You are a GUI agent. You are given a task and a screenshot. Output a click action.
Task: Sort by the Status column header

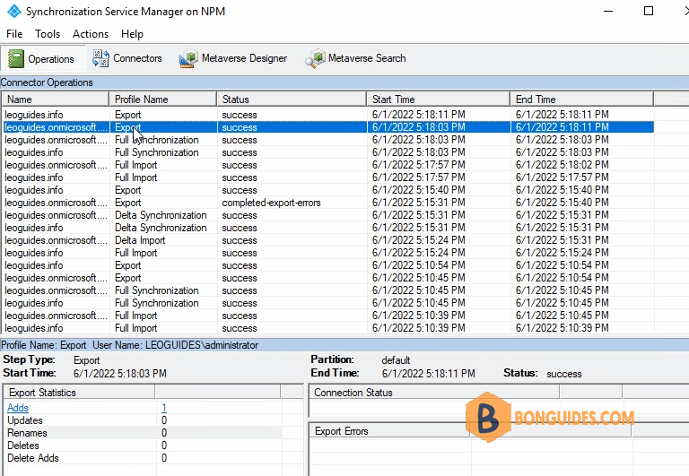coord(292,100)
